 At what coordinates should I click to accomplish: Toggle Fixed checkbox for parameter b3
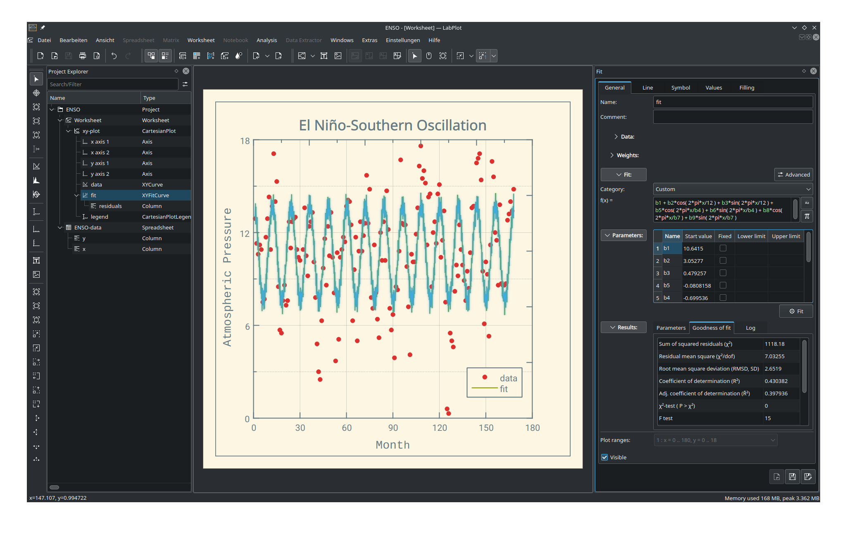pyautogui.click(x=723, y=273)
